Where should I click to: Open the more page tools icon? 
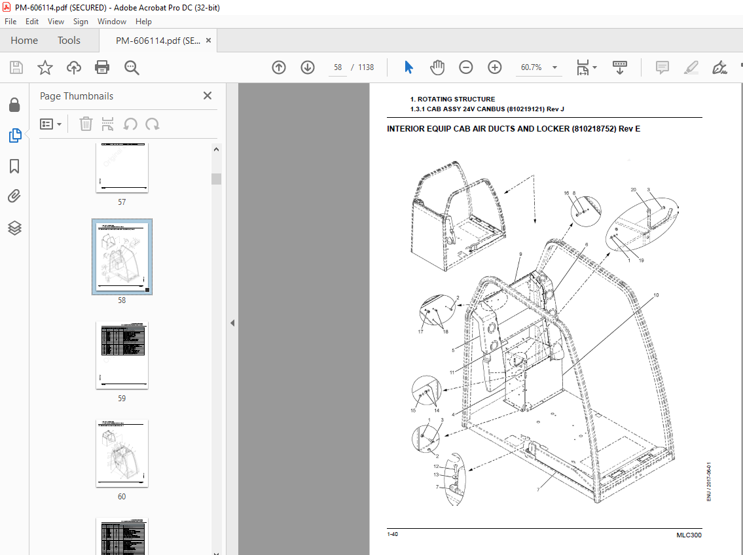tap(107, 124)
